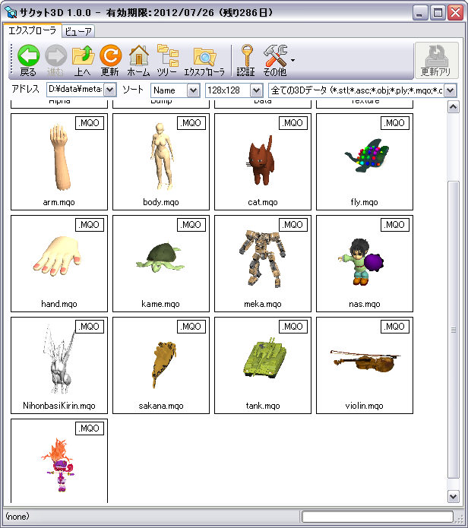Maximize the サクット3D window

click(x=438, y=13)
